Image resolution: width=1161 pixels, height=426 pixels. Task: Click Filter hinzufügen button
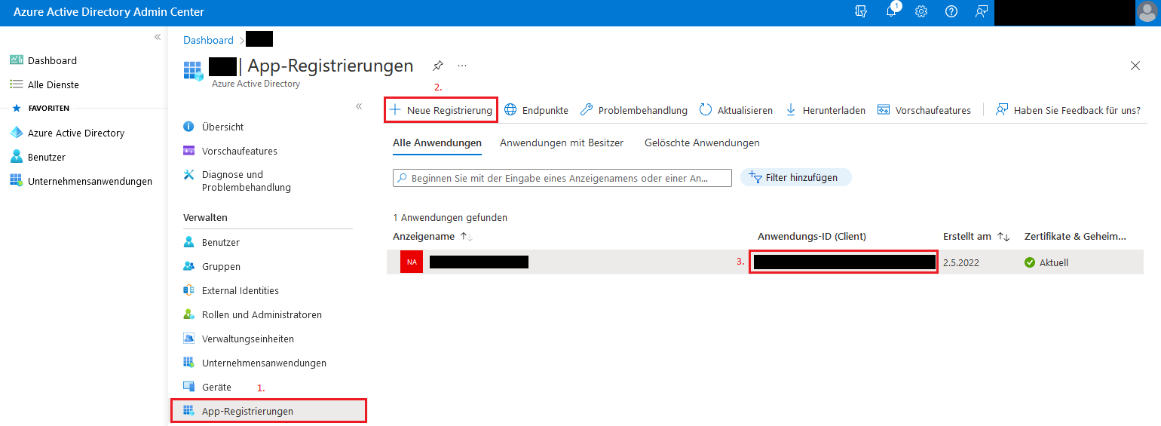coord(795,177)
